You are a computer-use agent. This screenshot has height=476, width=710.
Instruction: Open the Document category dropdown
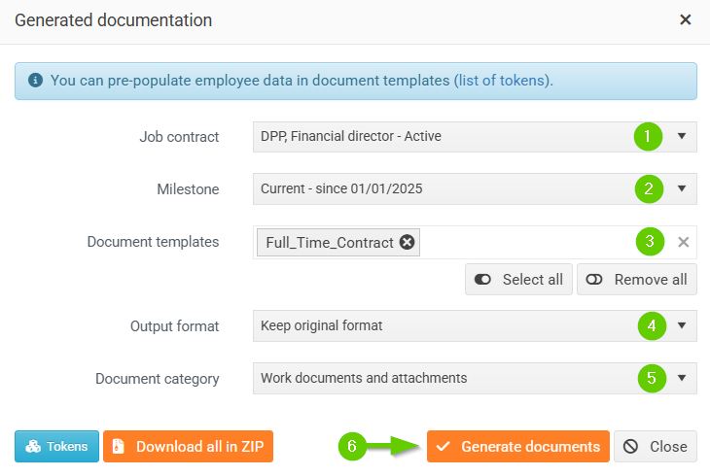pyautogui.click(x=682, y=378)
